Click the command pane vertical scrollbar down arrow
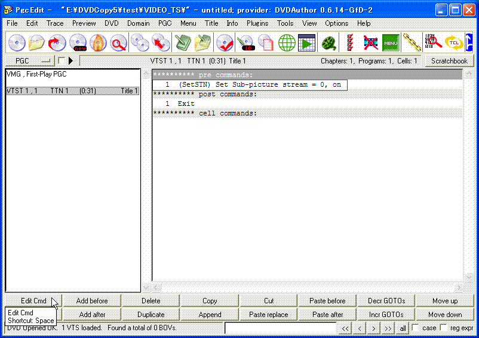 pyautogui.click(x=469, y=278)
